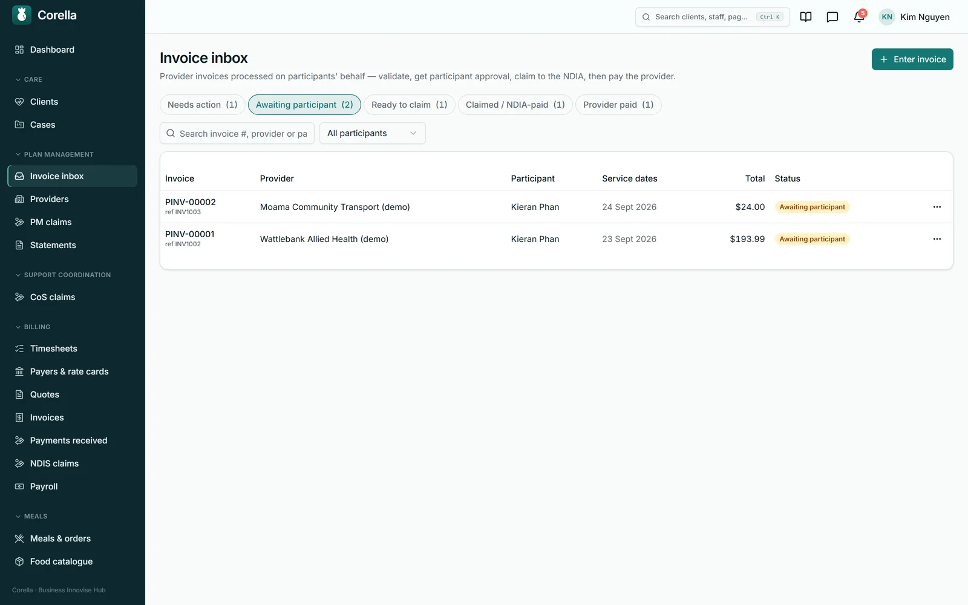Open invoice PINV-00002

click(x=191, y=202)
